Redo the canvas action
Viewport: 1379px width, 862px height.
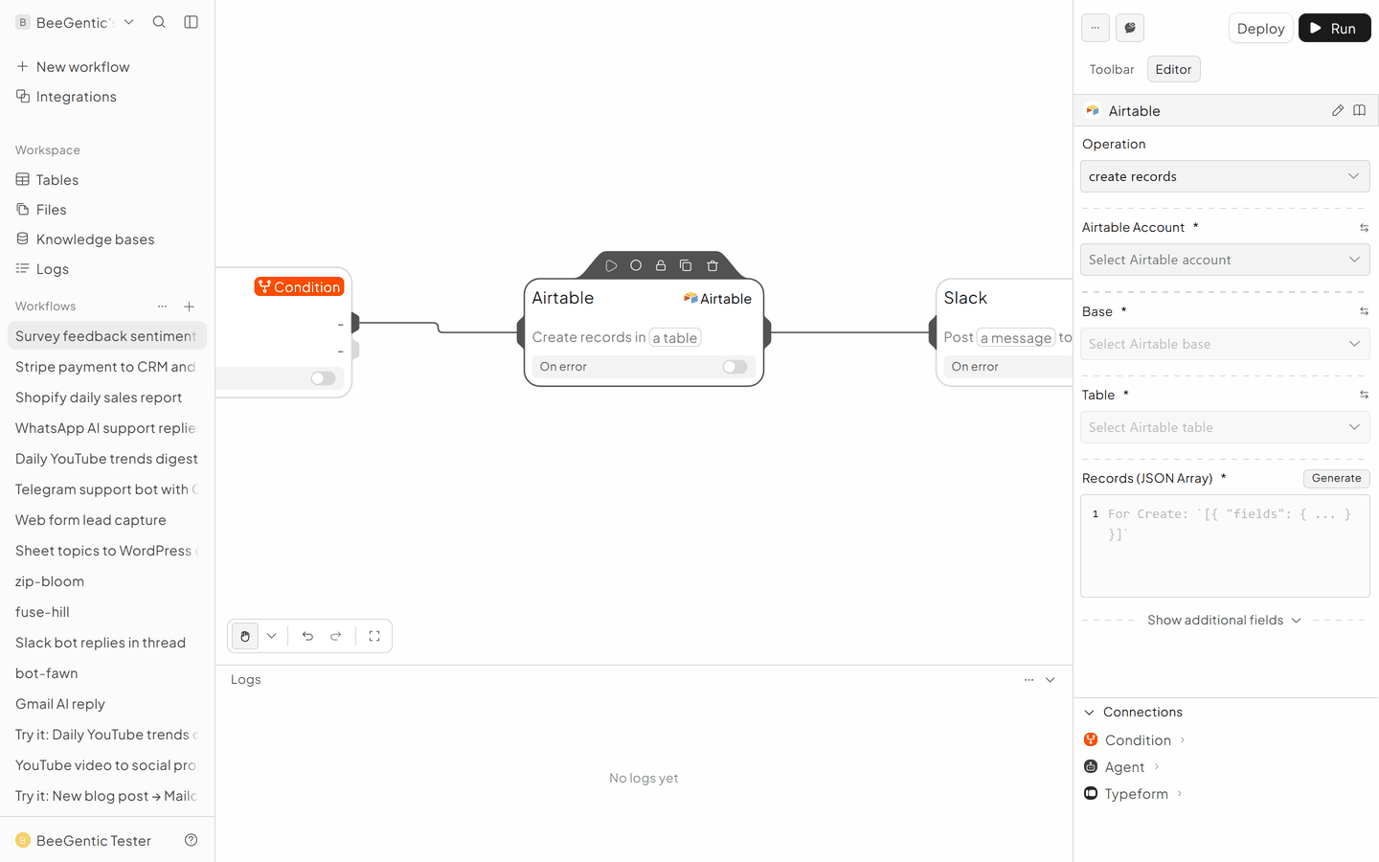pos(336,636)
